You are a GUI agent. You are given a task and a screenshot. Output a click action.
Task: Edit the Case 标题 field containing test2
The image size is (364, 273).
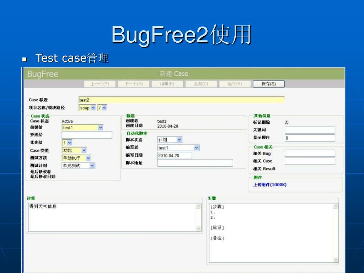coord(182,100)
